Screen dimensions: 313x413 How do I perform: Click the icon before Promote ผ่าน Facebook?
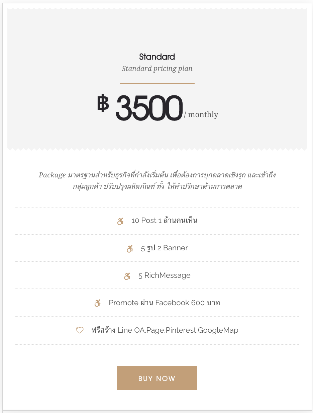tap(97, 304)
